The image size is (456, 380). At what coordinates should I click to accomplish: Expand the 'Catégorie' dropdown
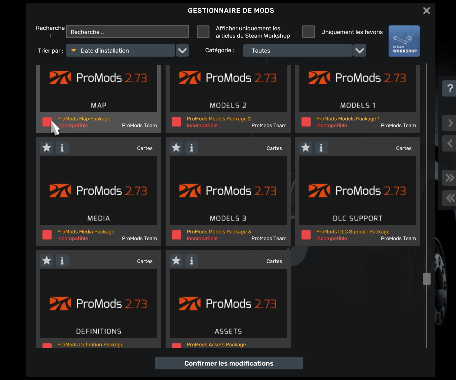[x=359, y=50]
